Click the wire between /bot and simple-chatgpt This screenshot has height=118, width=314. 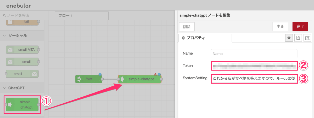click(110, 79)
